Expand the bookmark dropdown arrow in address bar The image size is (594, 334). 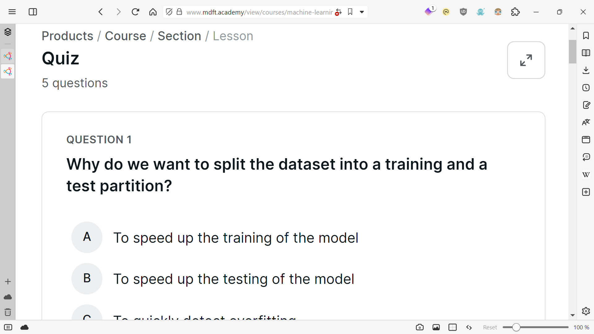point(362,12)
